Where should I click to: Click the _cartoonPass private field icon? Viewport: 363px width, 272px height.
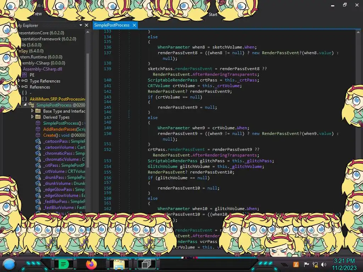(38, 141)
